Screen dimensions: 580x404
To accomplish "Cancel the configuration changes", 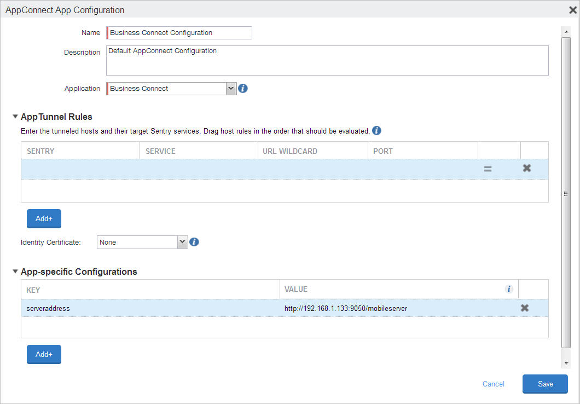I will (x=493, y=384).
